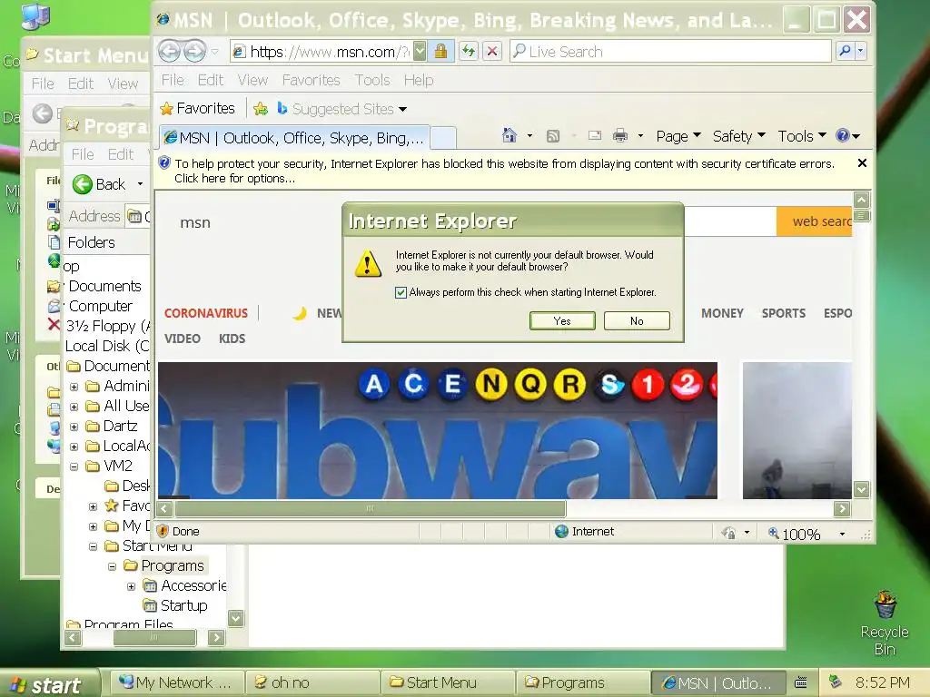Viewport: 930px width, 697px height.
Task: Select the MSN browser tab
Action: coord(294,138)
